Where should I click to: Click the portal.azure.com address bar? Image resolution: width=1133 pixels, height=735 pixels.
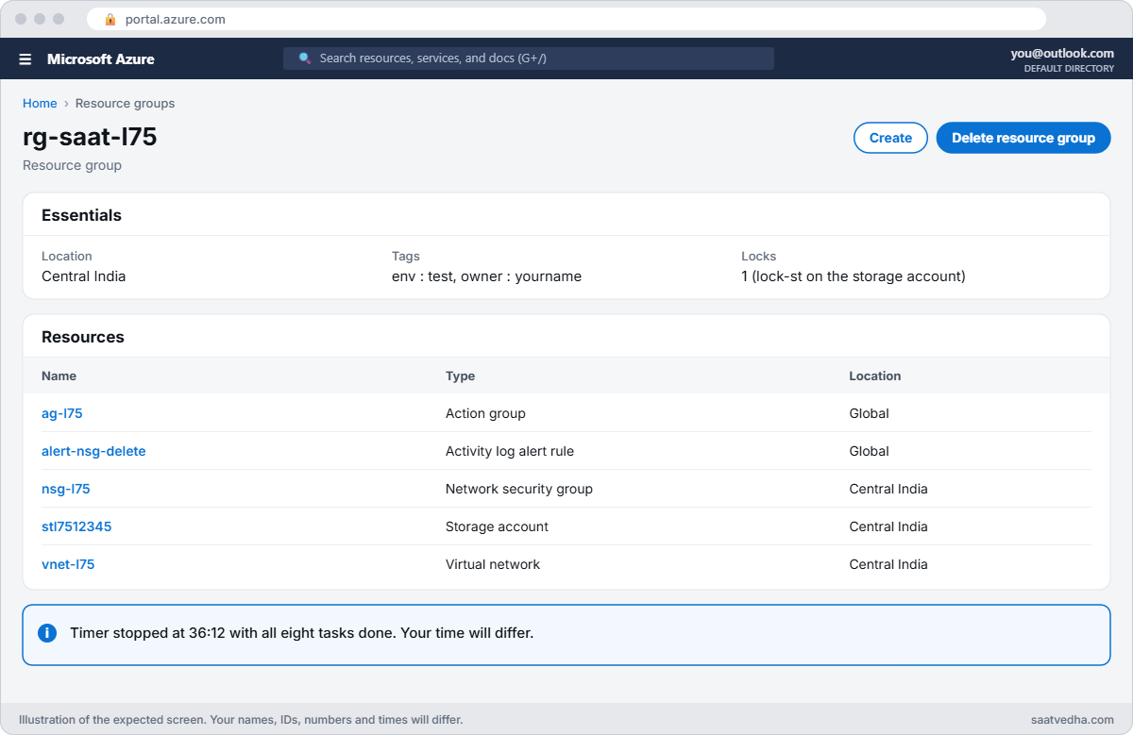(566, 19)
